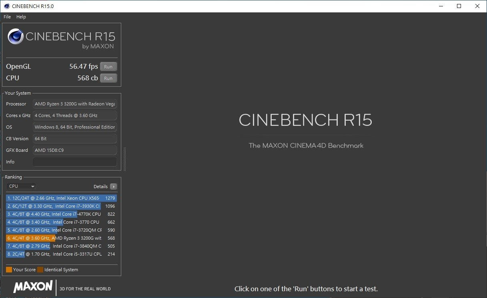
Task: Click the Info input field
Action: click(75, 162)
